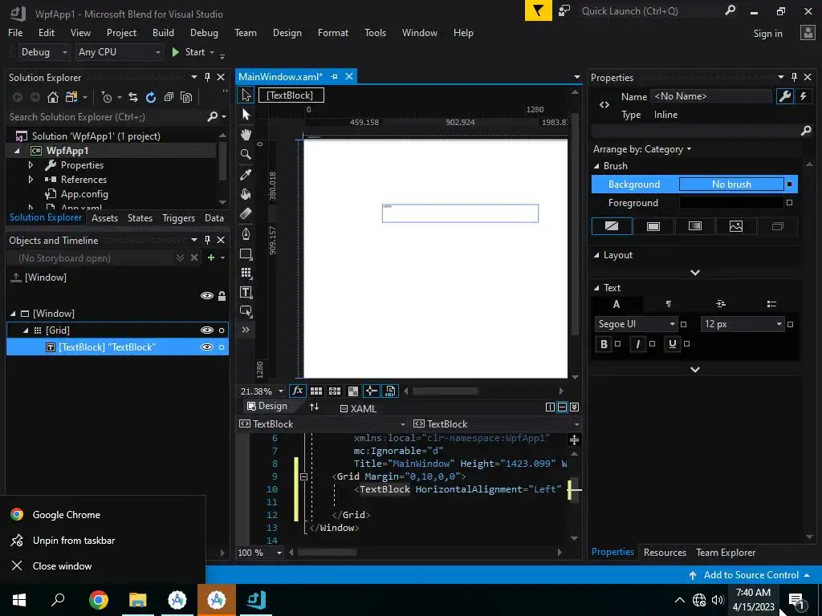Click the Foreground black color swatch

point(731,203)
